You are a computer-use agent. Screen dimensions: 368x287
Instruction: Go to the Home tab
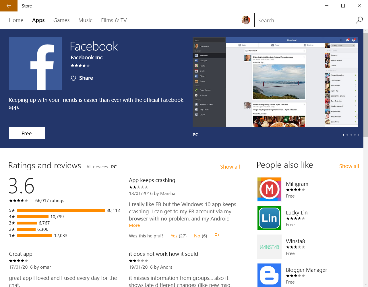click(16, 20)
